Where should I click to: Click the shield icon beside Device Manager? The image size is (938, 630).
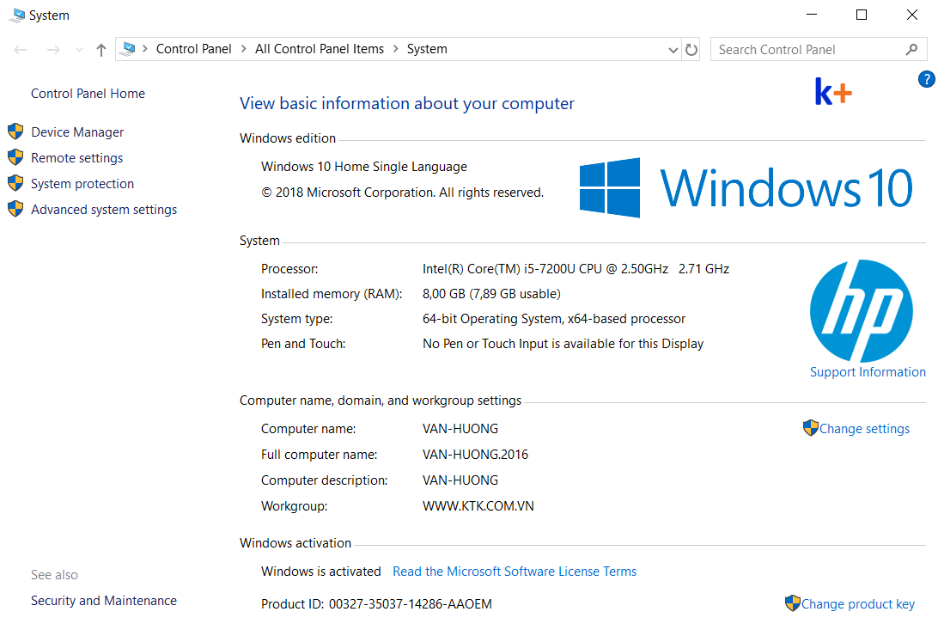click(x=15, y=132)
